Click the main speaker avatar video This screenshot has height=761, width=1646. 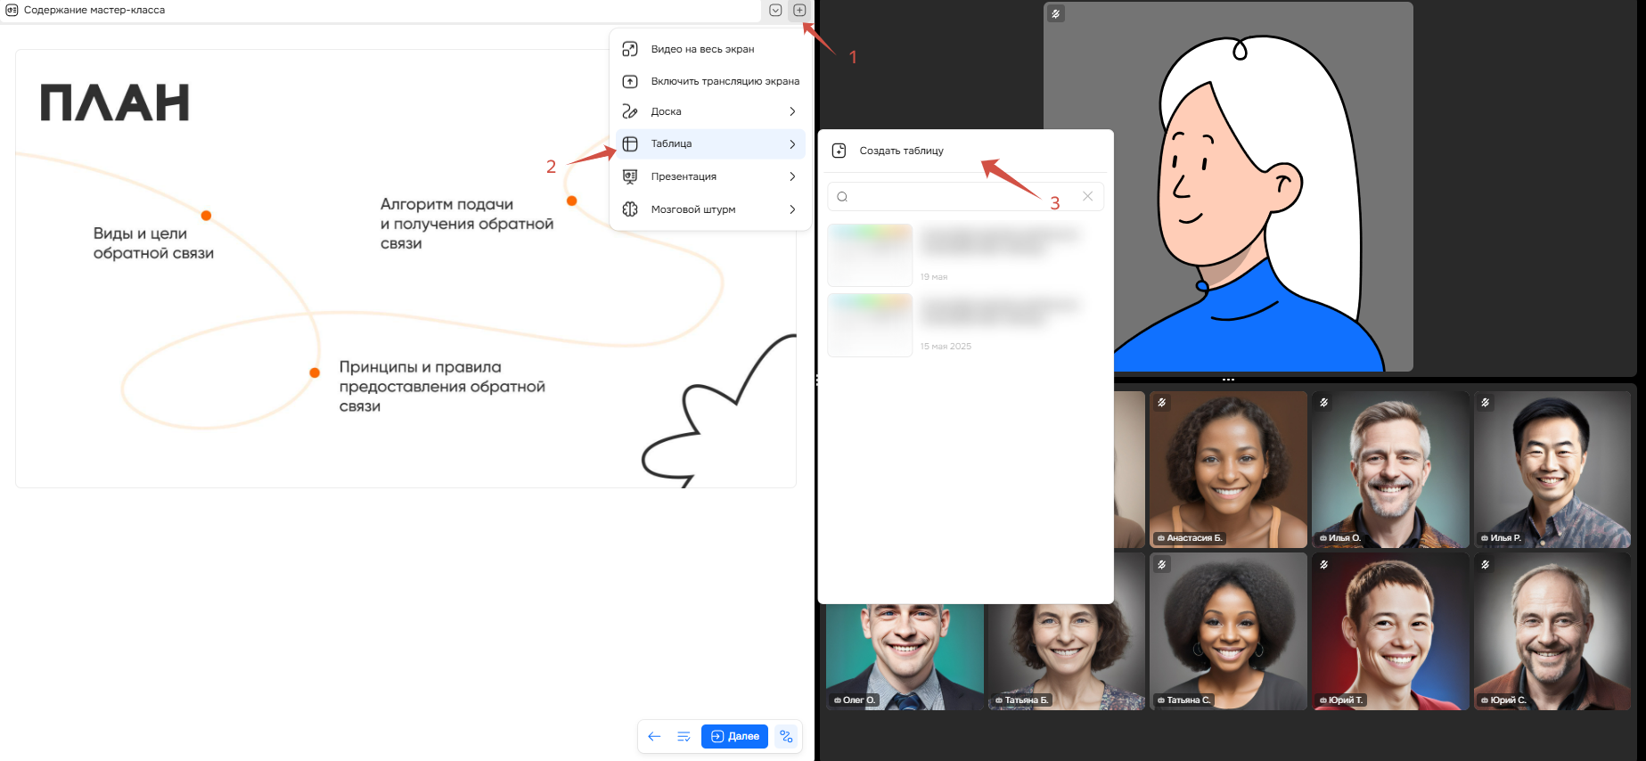(x=1228, y=186)
